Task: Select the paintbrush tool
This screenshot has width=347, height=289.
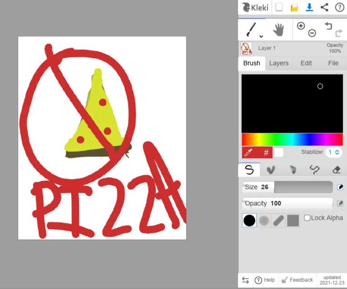Action: tap(251, 29)
